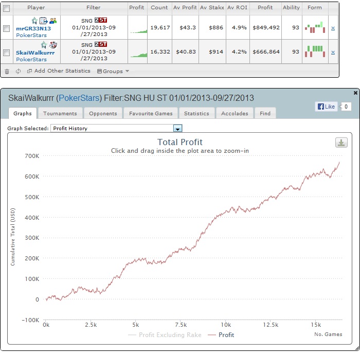Download the Total Profit graph

tap(341, 143)
